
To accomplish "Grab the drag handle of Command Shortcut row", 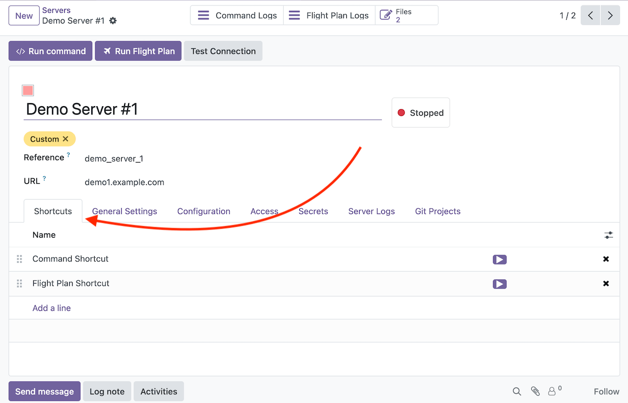I will (x=19, y=259).
